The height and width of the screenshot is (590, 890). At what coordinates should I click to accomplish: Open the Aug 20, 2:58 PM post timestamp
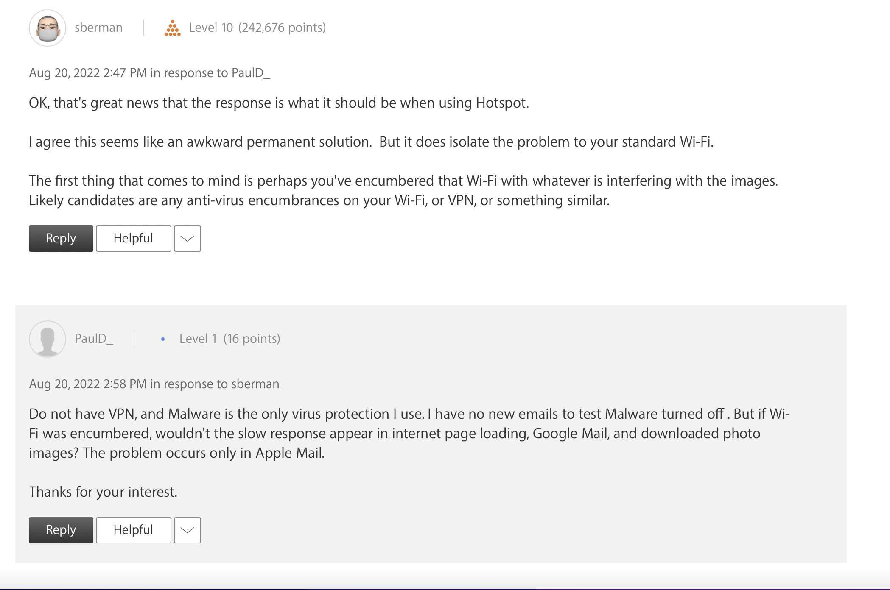[88, 384]
